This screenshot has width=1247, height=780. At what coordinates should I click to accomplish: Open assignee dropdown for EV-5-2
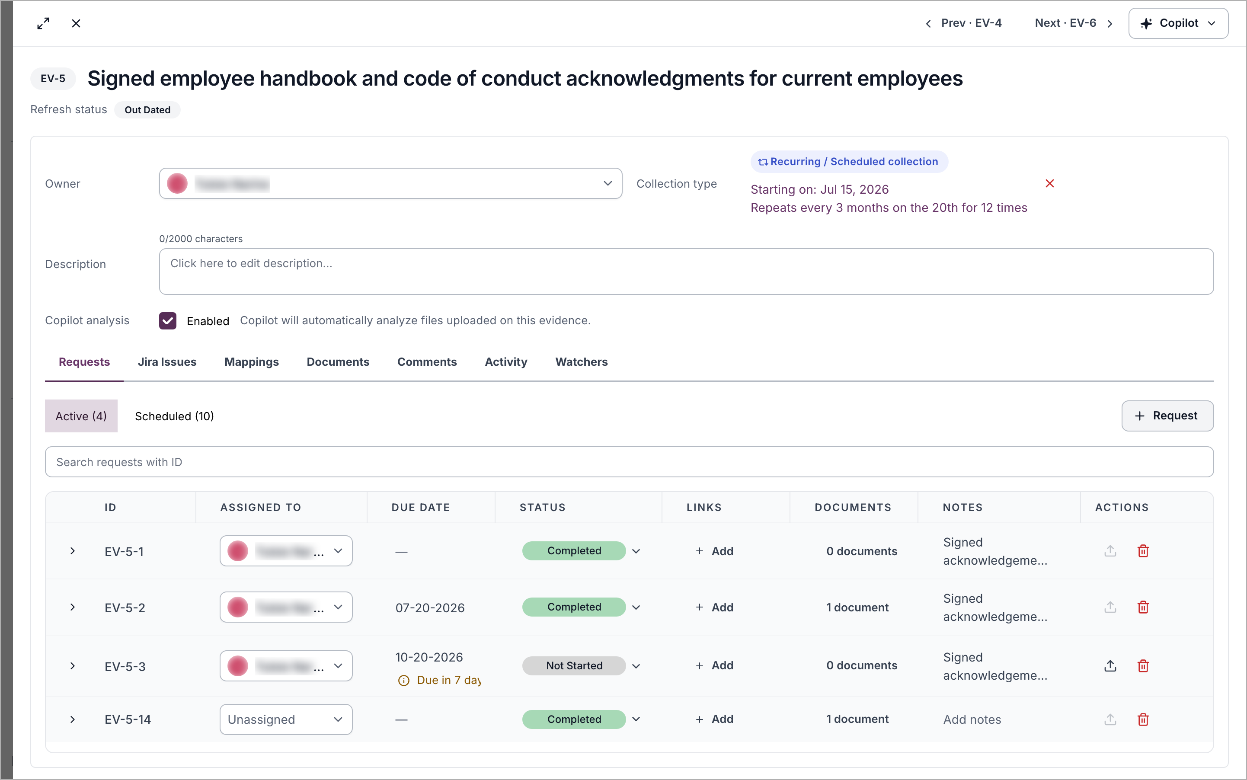point(286,607)
